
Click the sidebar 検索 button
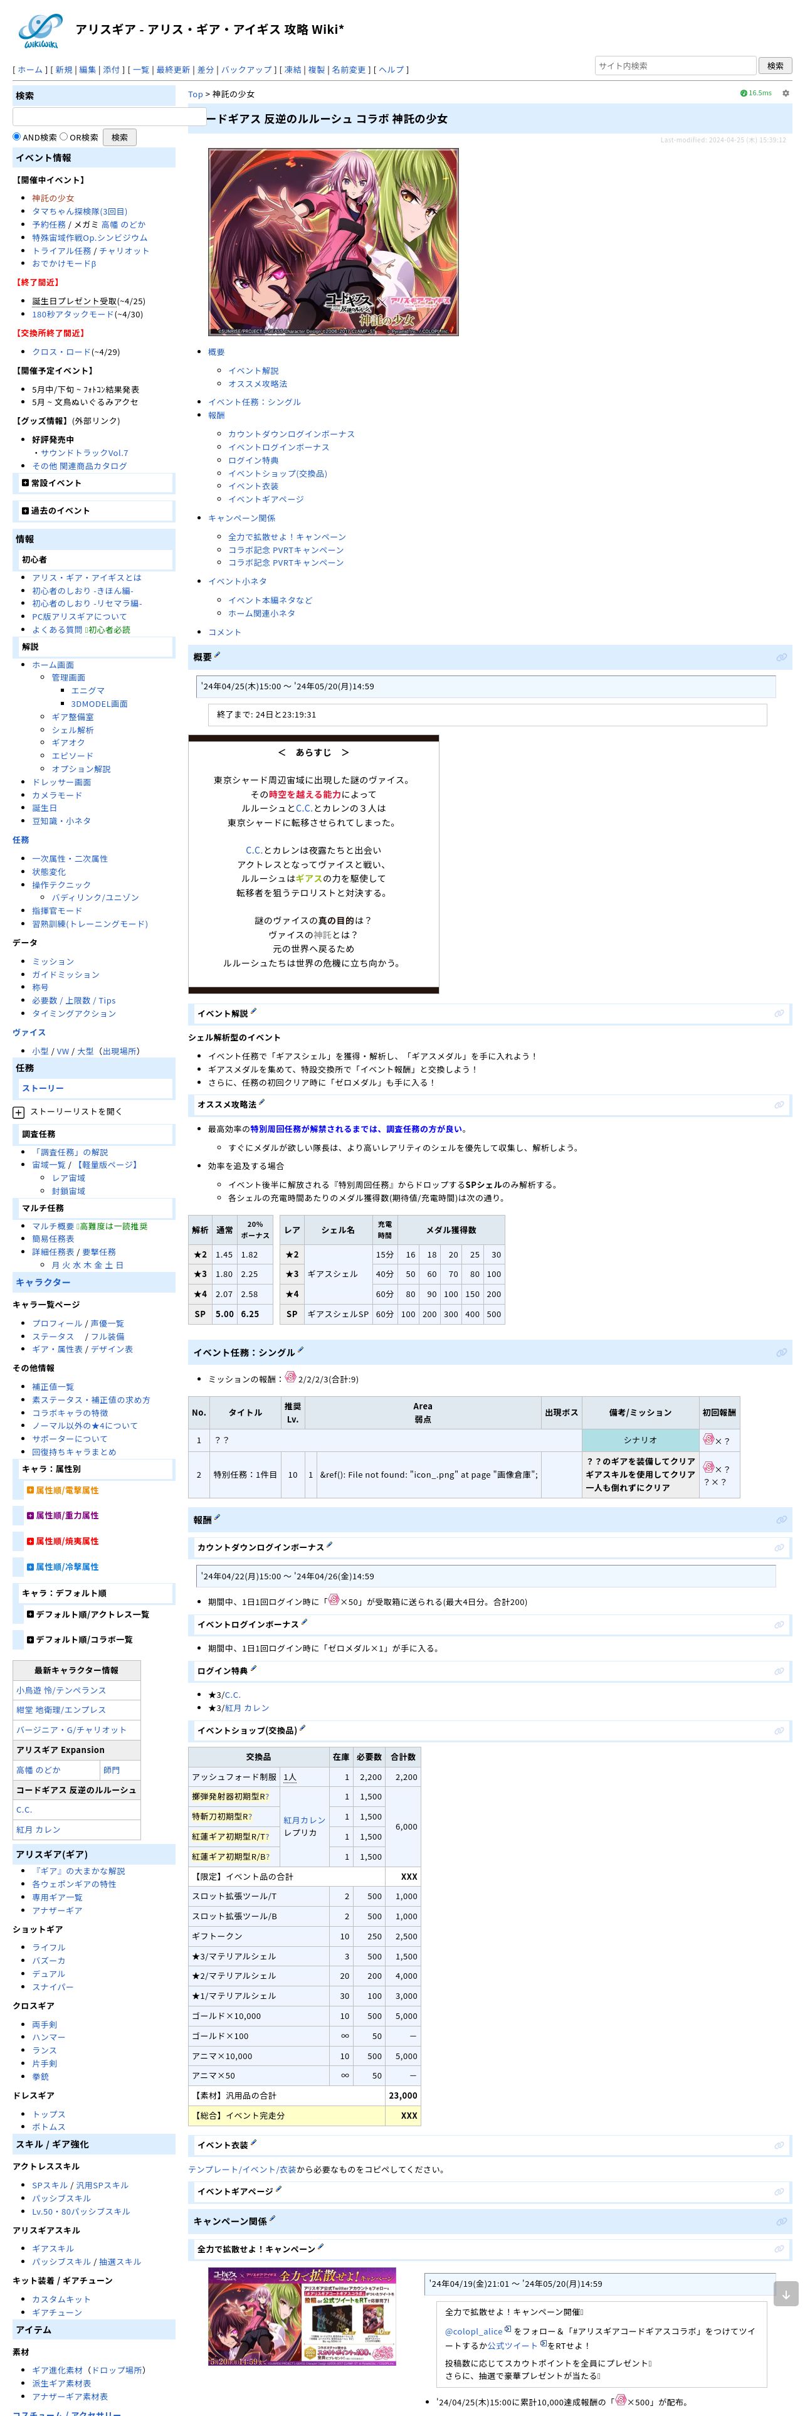pyautogui.click(x=120, y=137)
